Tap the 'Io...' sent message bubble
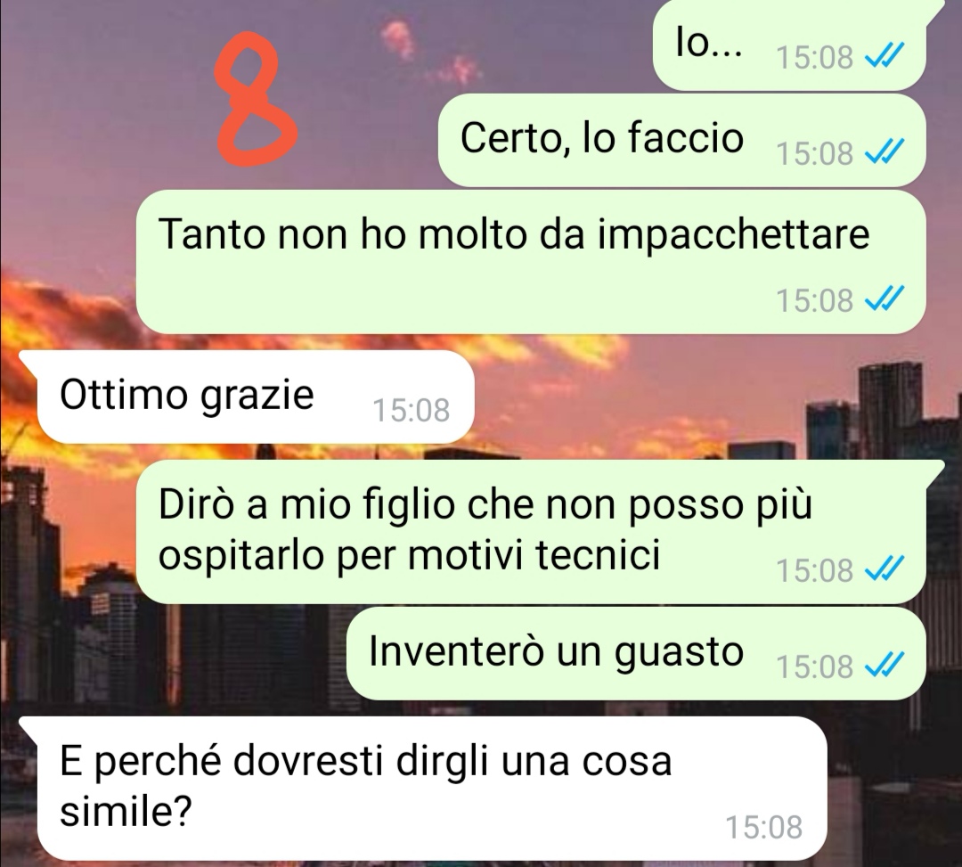962x867 pixels. (789, 46)
